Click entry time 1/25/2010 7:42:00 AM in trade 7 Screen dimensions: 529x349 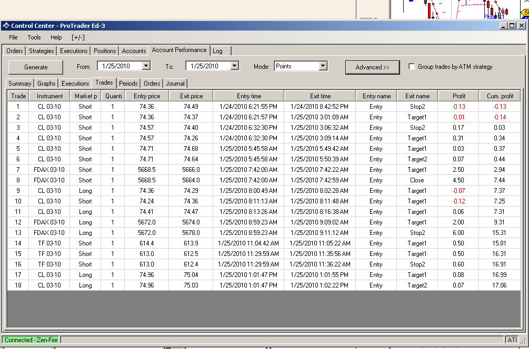[x=248, y=169]
